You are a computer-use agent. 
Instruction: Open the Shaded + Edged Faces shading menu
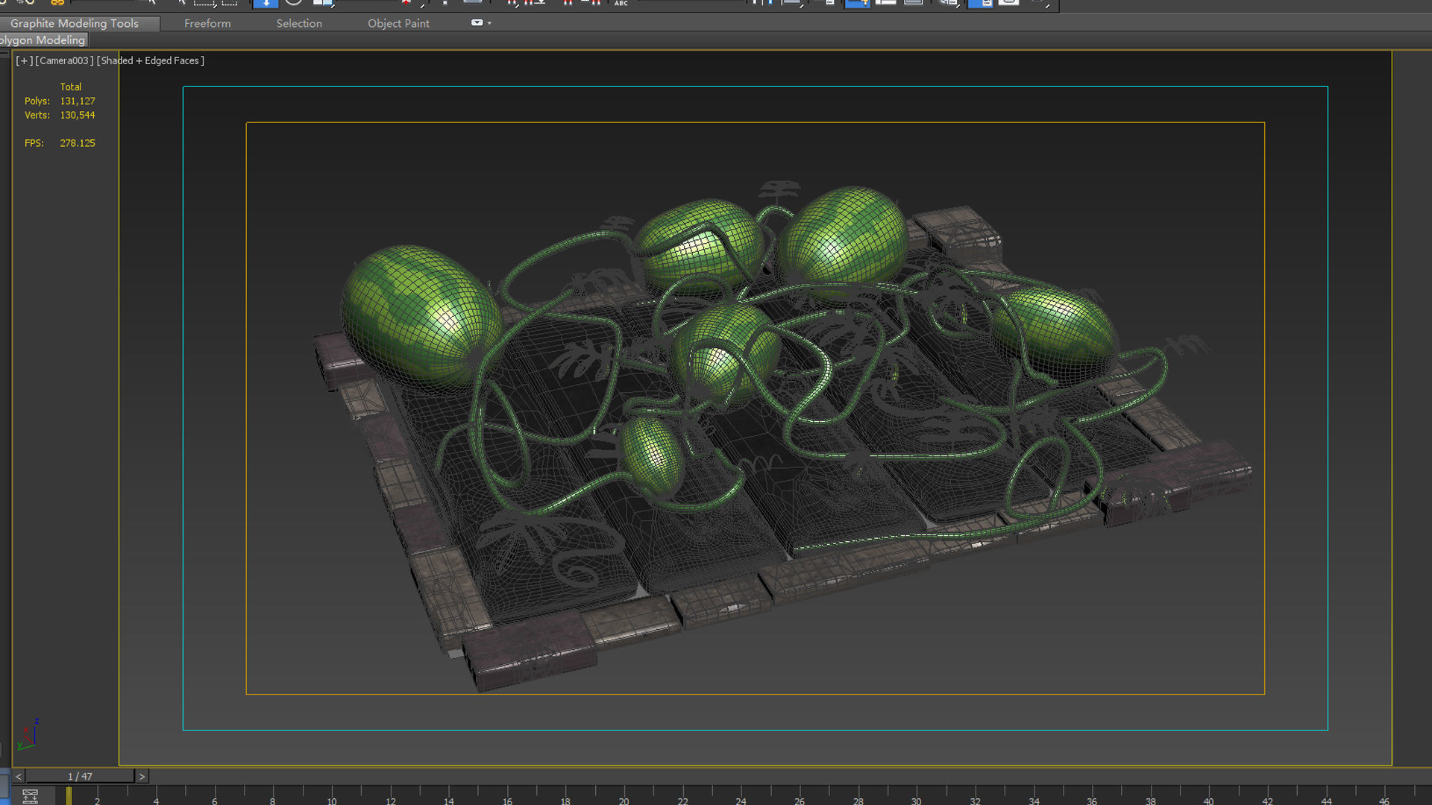click(150, 60)
